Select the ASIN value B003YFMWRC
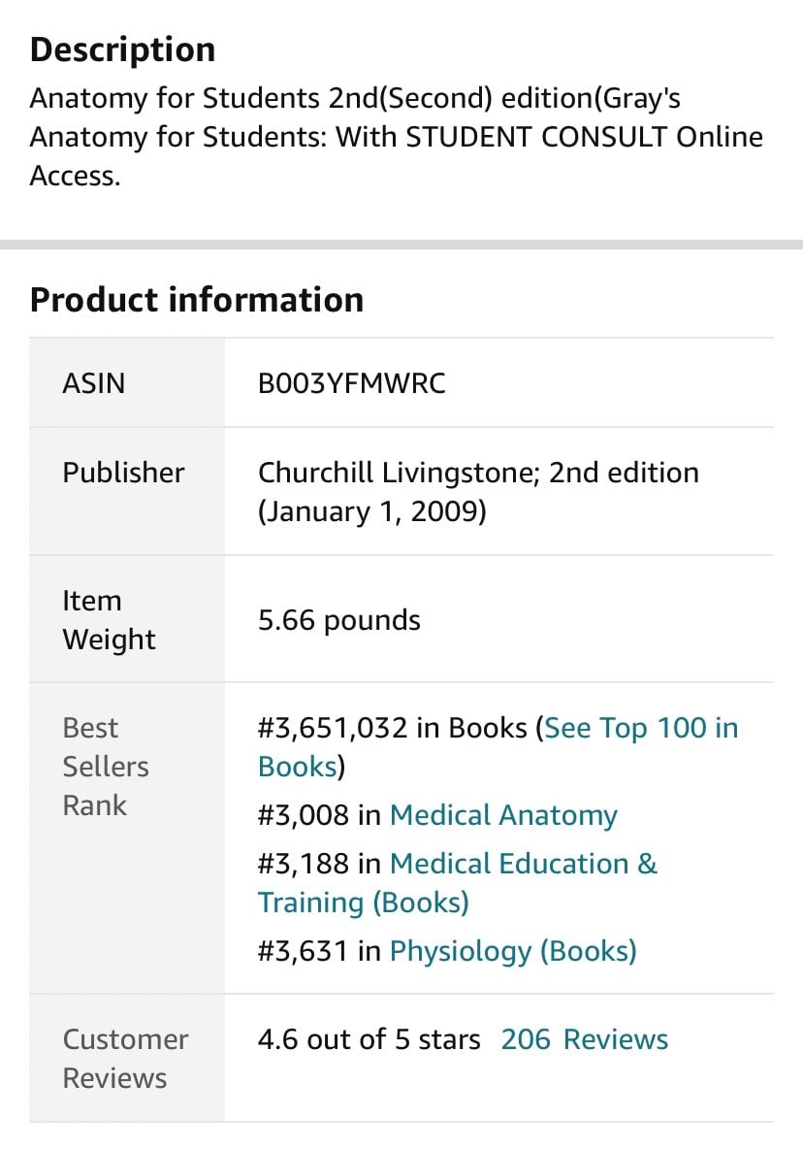 click(351, 383)
